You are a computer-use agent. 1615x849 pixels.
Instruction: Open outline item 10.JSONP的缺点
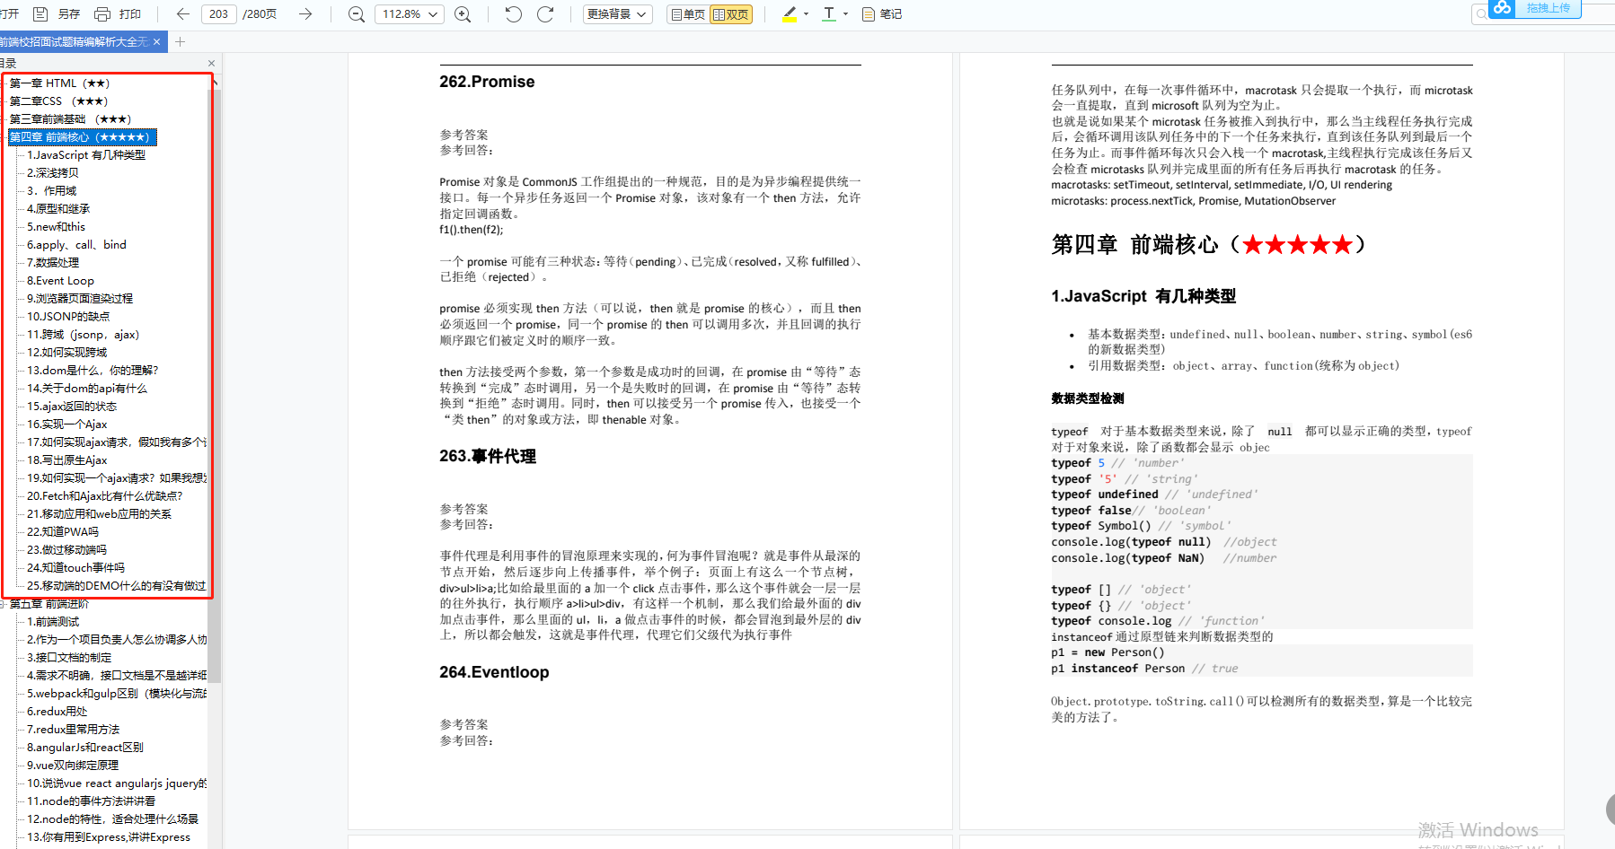click(x=68, y=317)
